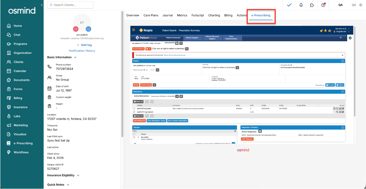Open Documents in sidebar
The width and height of the screenshot is (366, 189).
click(18, 80)
